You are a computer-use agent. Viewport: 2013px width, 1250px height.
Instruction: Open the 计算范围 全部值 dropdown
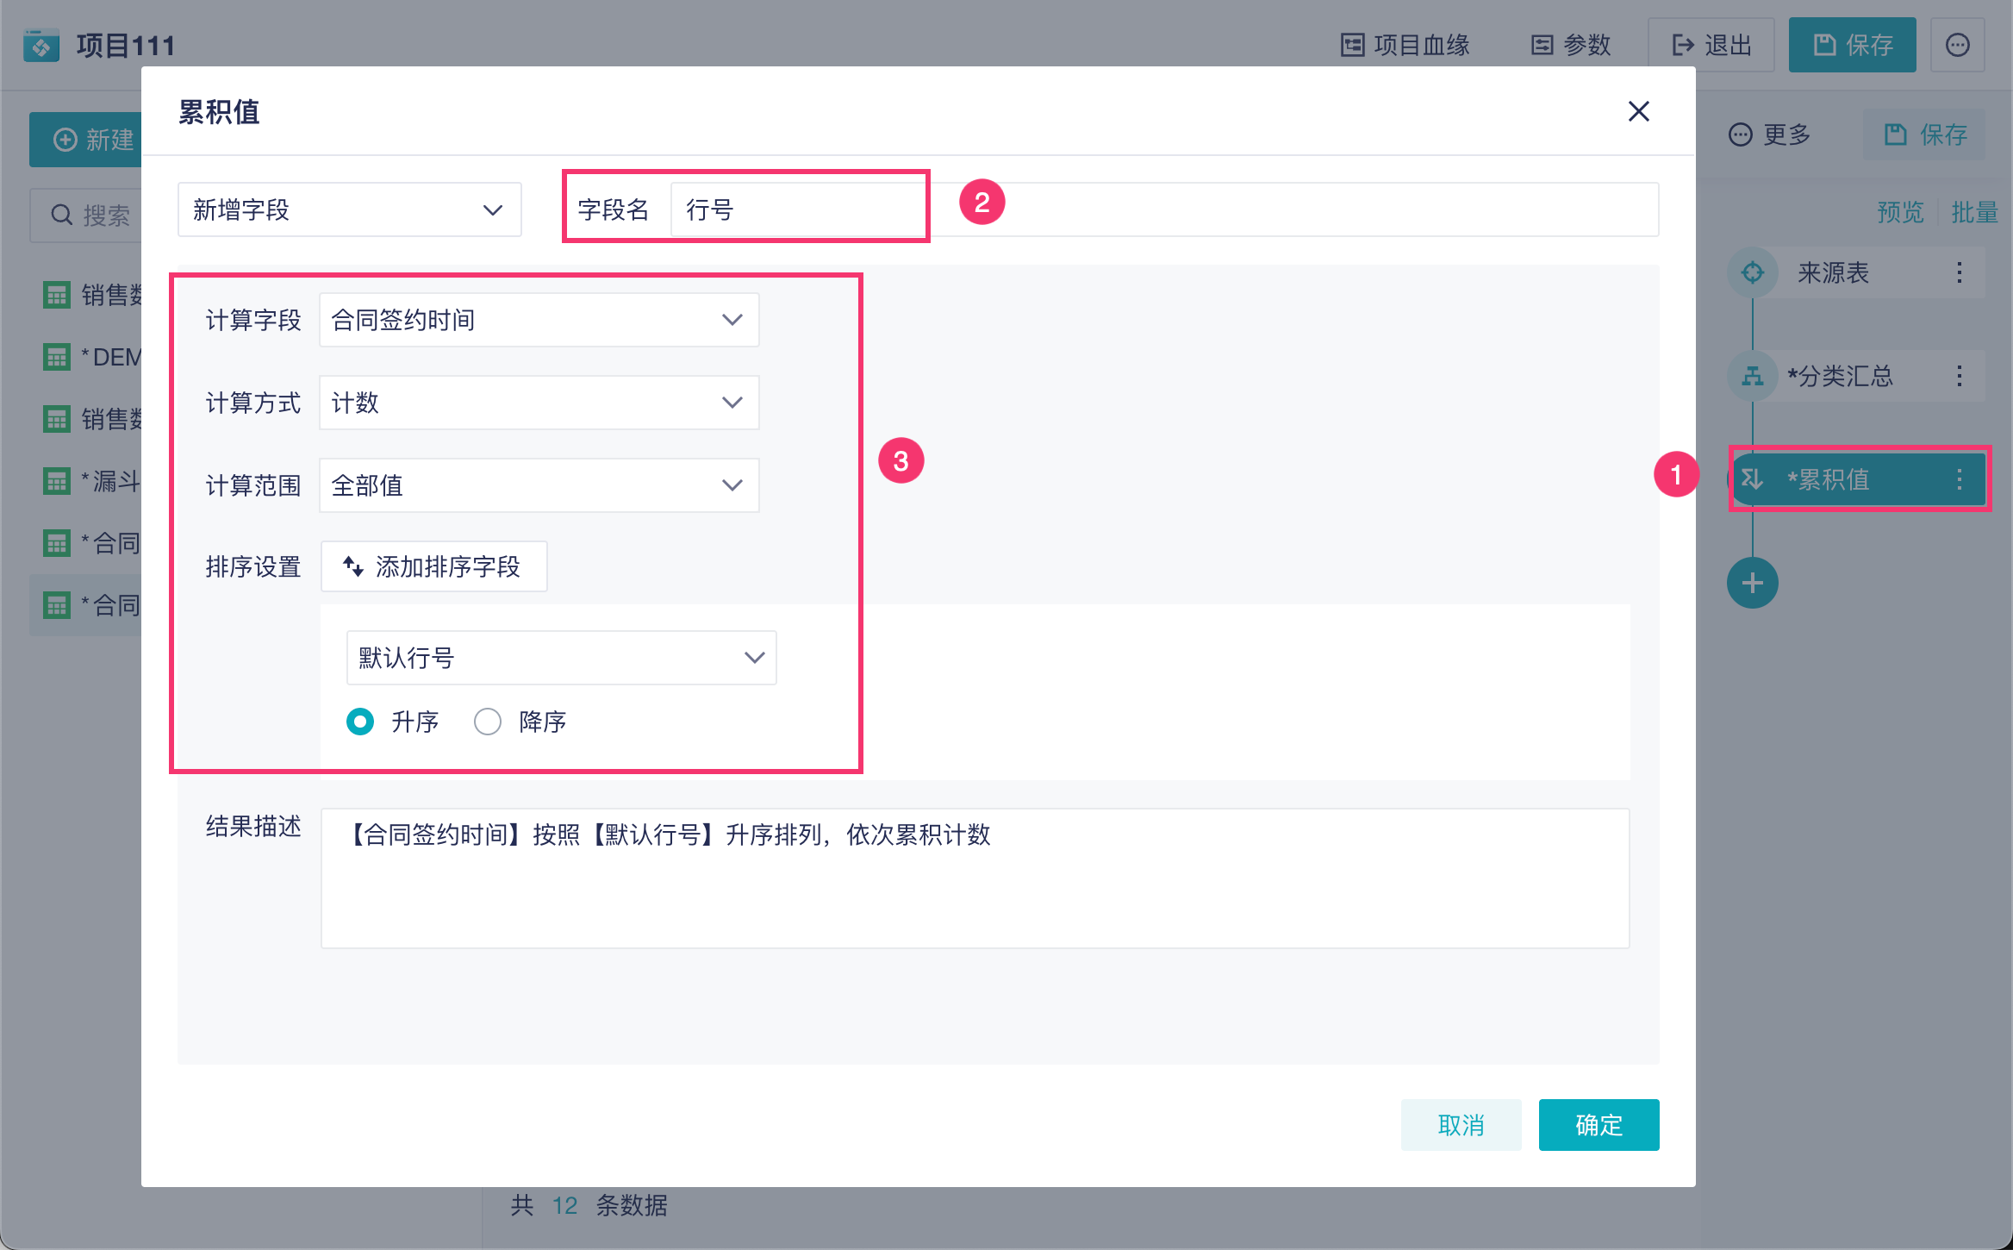click(x=539, y=485)
